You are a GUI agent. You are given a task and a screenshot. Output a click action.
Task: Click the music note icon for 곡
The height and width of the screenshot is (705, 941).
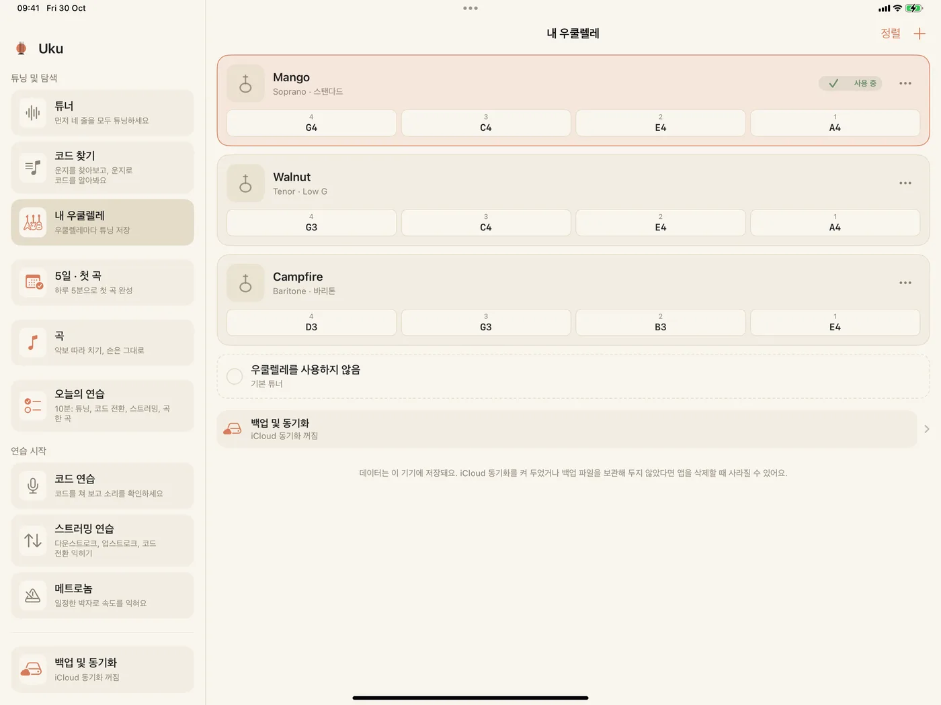[33, 342]
